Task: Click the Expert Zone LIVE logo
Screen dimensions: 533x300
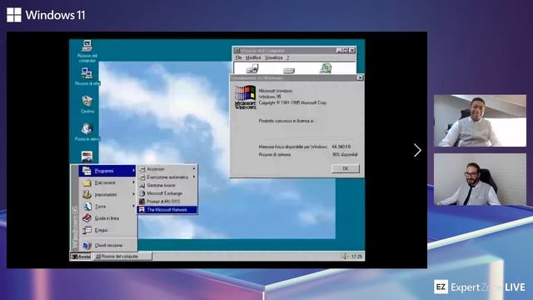Action: 480,287
